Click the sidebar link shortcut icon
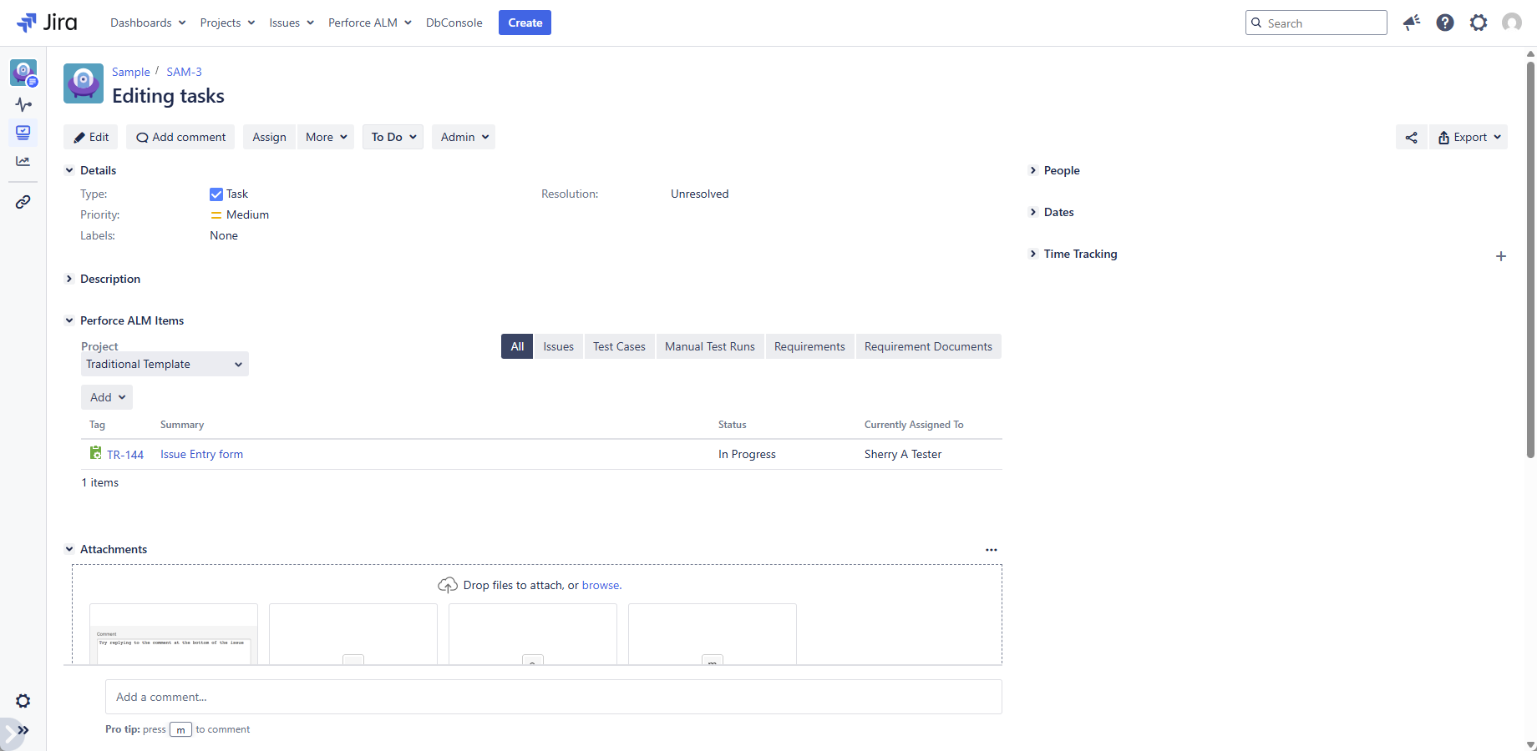 [x=23, y=202]
